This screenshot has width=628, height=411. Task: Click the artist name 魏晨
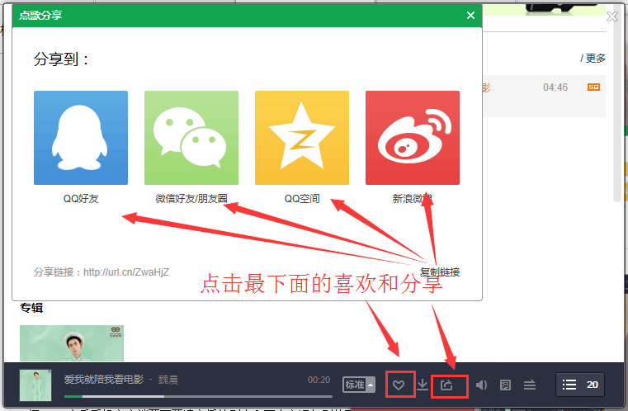(x=168, y=380)
